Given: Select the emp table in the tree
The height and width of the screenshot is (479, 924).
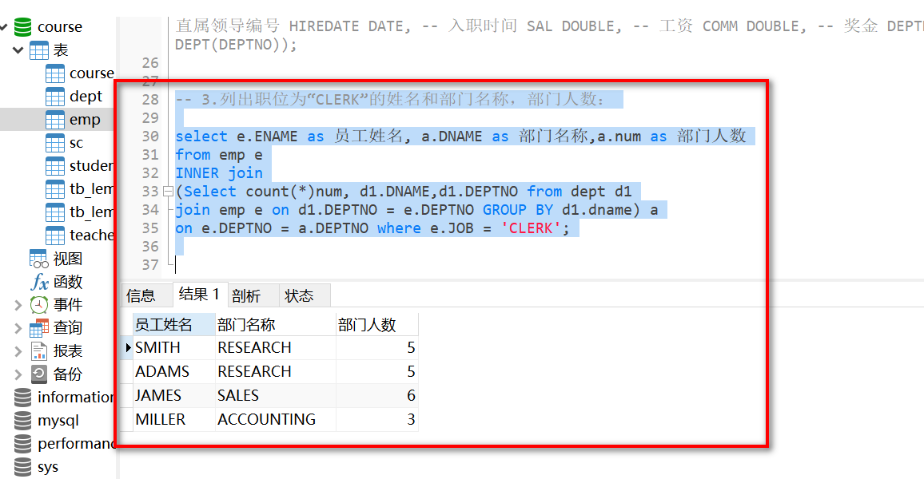Looking at the screenshot, I should click(x=84, y=120).
